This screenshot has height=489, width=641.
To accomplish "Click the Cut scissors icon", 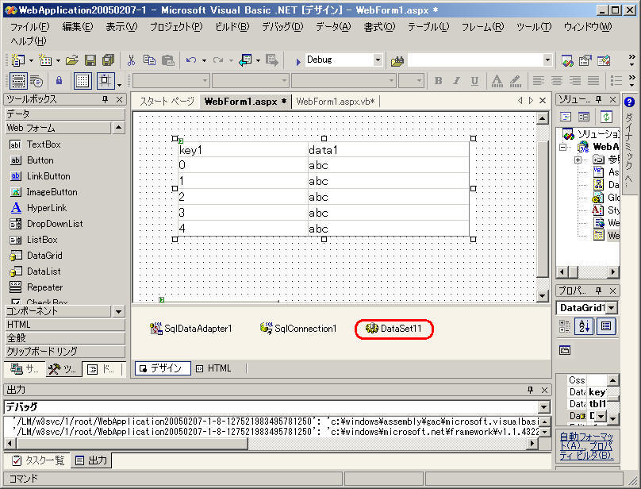I will tap(131, 60).
